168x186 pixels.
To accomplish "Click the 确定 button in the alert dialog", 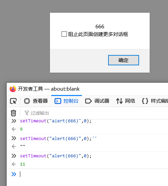I will (123, 60).
